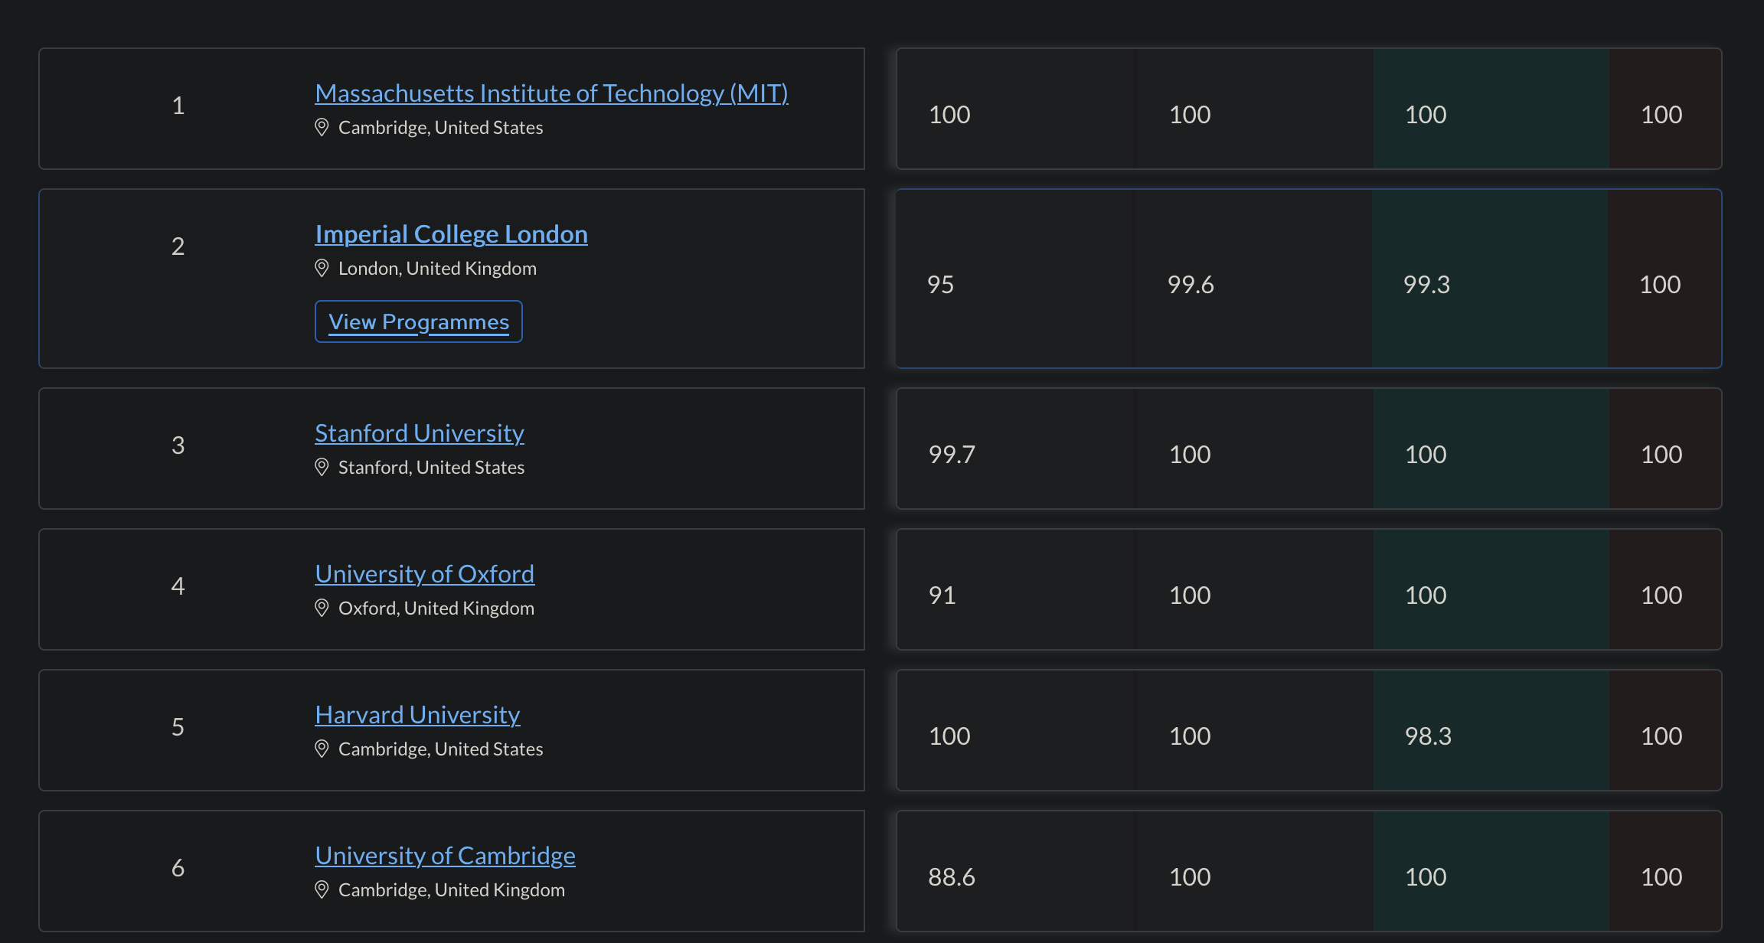The image size is (1764, 943).
Task: Click Stanford's 99.7 score value
Action: [952, 455]
